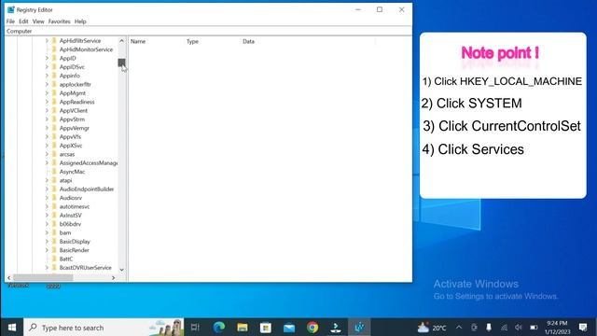Open the network icon in tray
Viewport: 597px width, 336px height.
coord(504,328)
